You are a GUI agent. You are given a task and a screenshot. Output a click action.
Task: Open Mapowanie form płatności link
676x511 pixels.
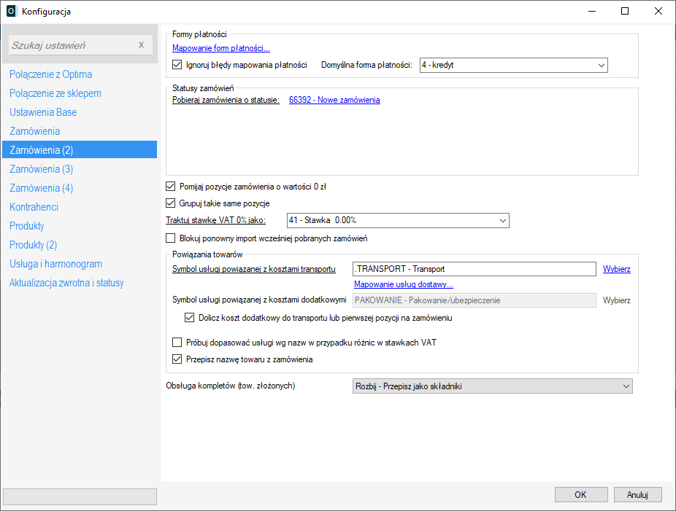[x=220, y=49]
